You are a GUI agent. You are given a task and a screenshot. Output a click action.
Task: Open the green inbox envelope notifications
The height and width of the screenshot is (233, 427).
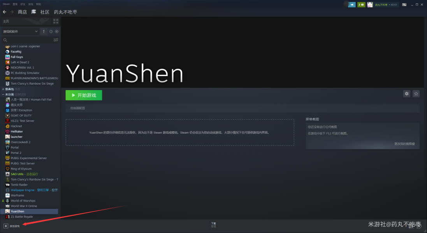tap(362, 5)
